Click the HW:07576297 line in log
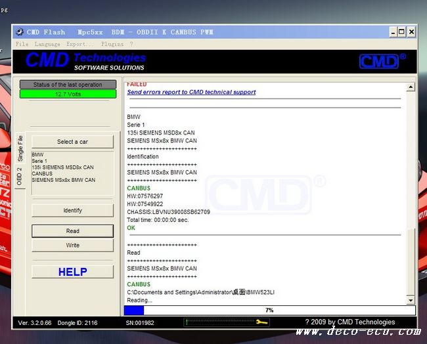 [x=145, y=196]
